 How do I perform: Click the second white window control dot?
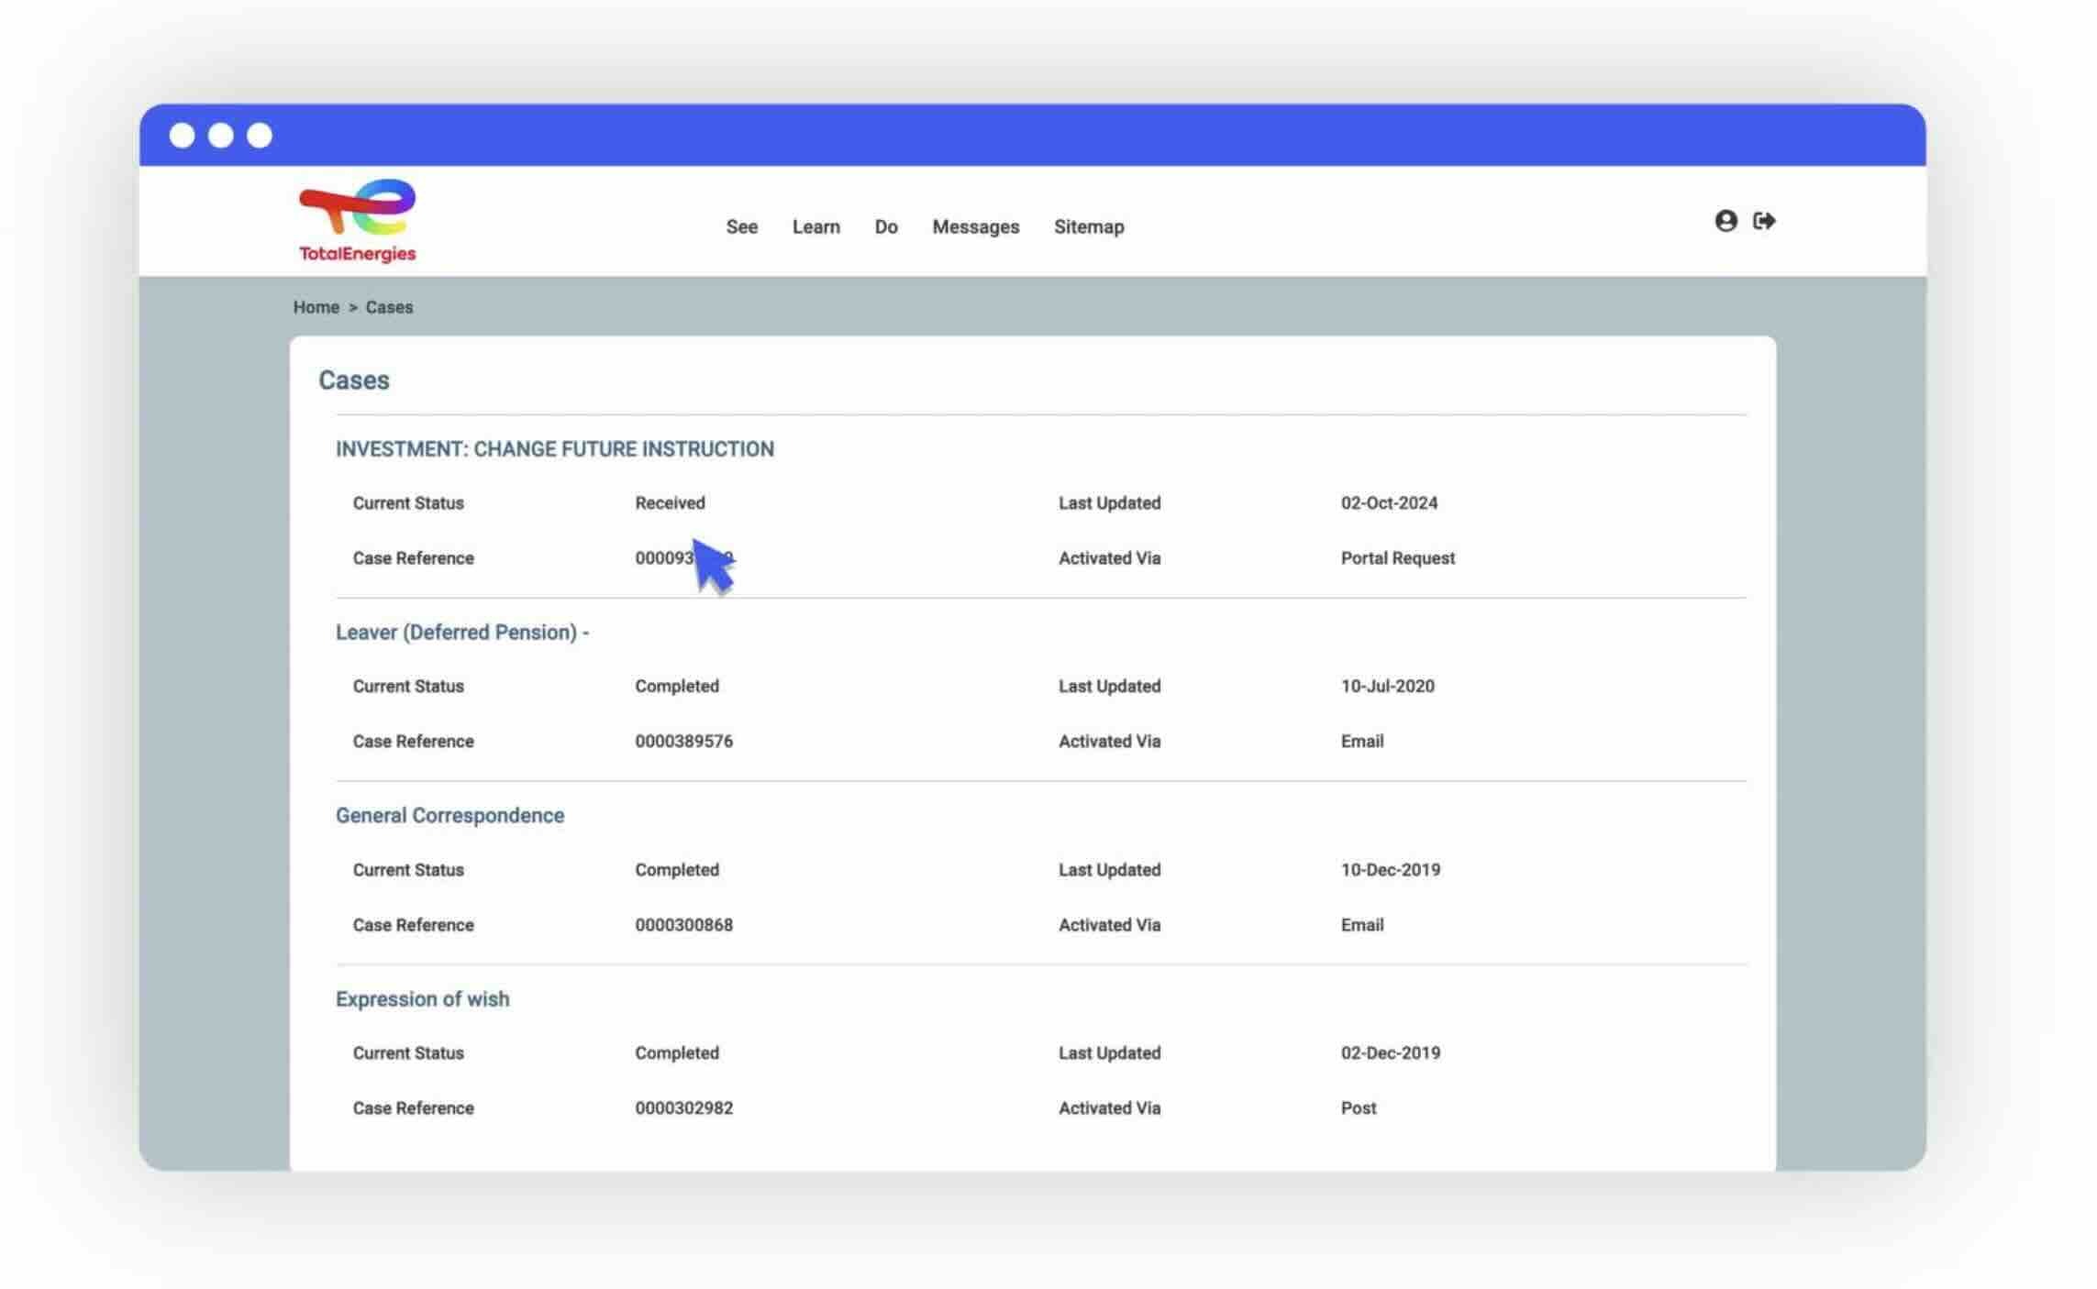220,136
